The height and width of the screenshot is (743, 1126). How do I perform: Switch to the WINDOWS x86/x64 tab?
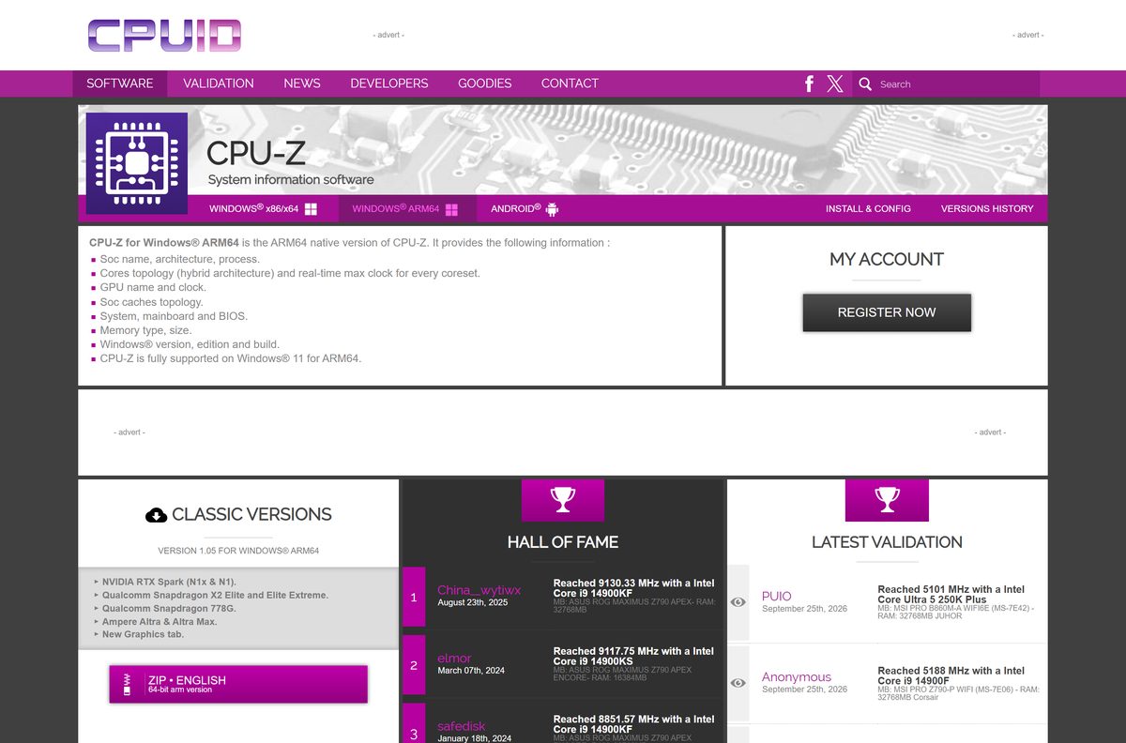point(263,208)
